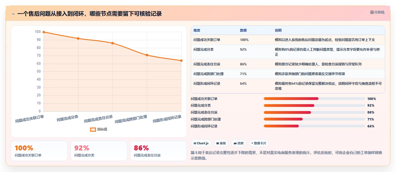Image resolution: width=396 pixels, height=172 pixels.
Task: Click the 100% stat card 问题成功关联订单
Action: [x=39, y=151]
